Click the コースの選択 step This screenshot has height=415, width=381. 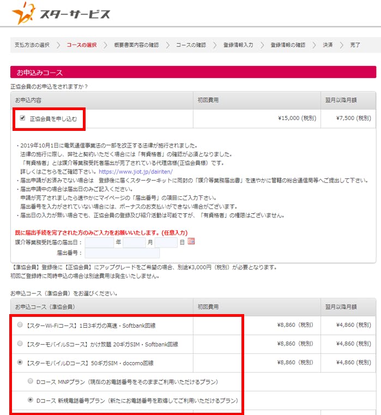tap(82, 45)
